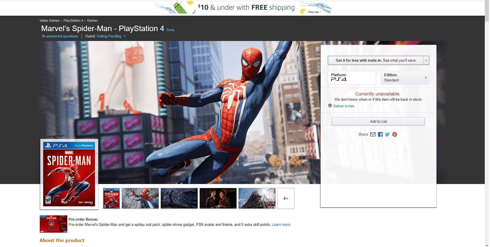The width and height of the screenshot is (490, 247).
Task: Share the product via email icon
Action: click(x=373, y=135)
